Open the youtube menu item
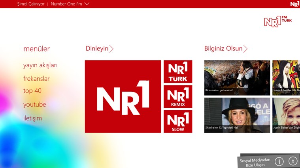Screen dimensions: 300x168 pyautogui.click(x=35, y=105)
